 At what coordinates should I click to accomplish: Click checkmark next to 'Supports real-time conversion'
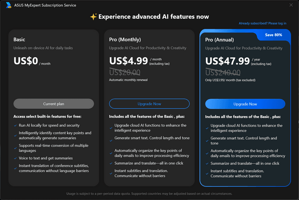click(x=15, y=148)
